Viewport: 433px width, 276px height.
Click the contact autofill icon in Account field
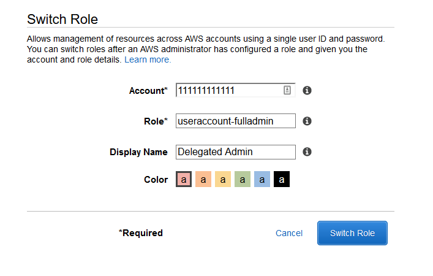287,90
